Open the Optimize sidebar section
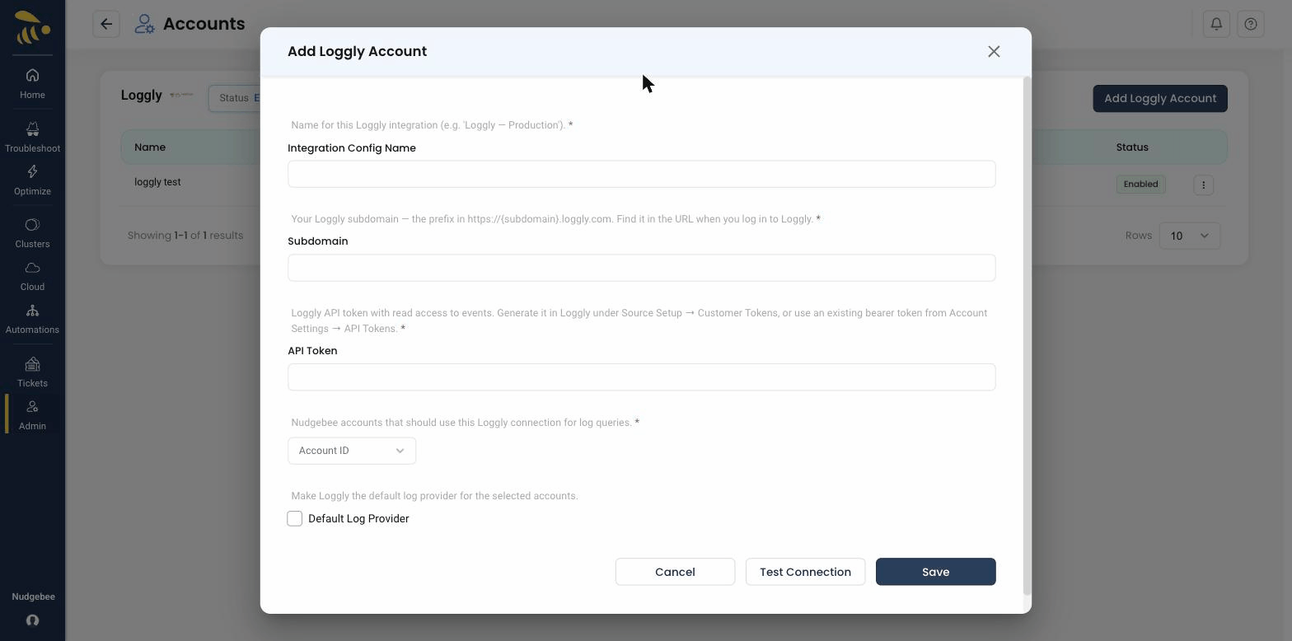This screenshot has width=1292, height=641. [32, 180]
